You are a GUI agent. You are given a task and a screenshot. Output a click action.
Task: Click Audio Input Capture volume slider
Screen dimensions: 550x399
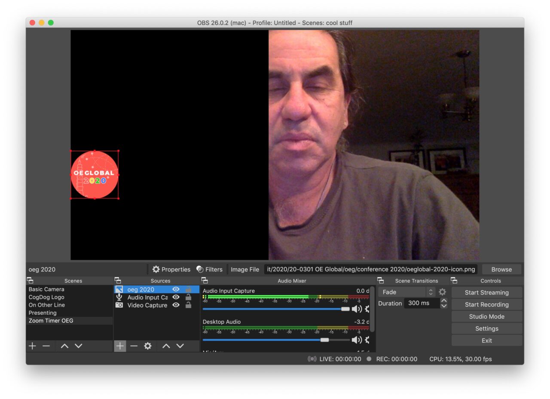[276, 309]
